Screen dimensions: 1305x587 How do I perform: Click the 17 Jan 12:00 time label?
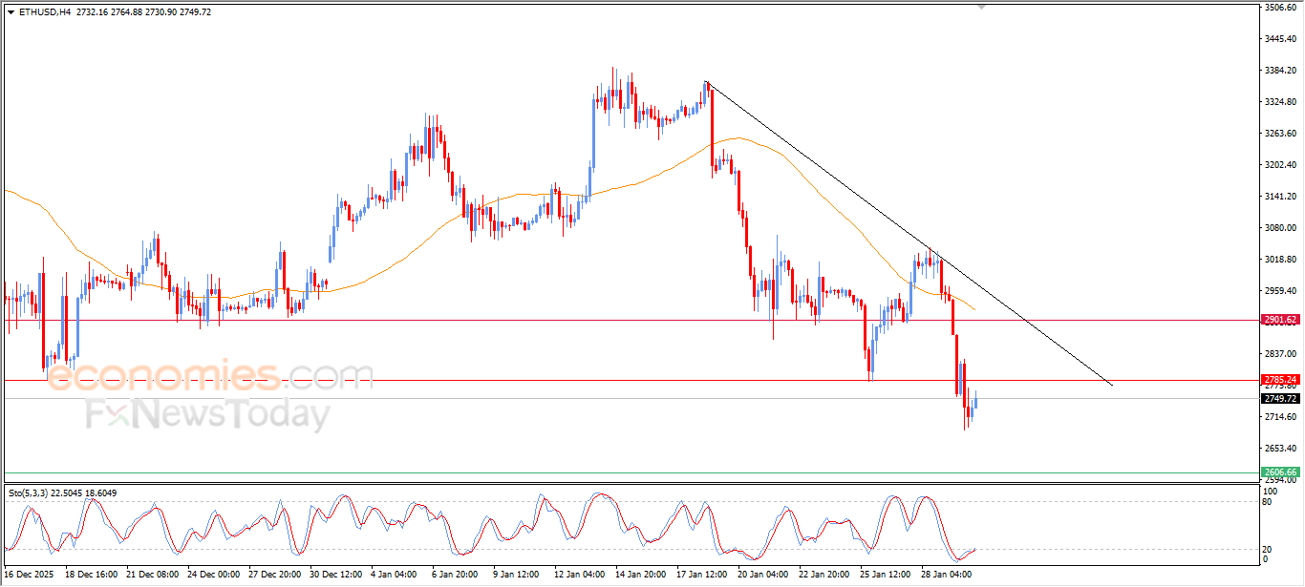coord(702,575)
